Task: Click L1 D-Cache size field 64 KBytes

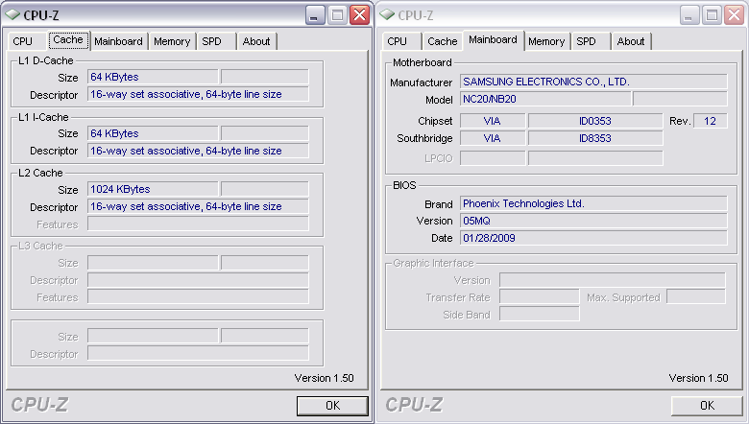Action: click(x=153, y=77)
